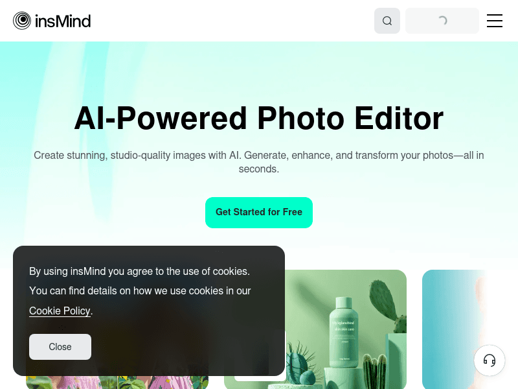Click the green bottle in the product image
This screenshot has width=518, height=389.
coord(344,332)
